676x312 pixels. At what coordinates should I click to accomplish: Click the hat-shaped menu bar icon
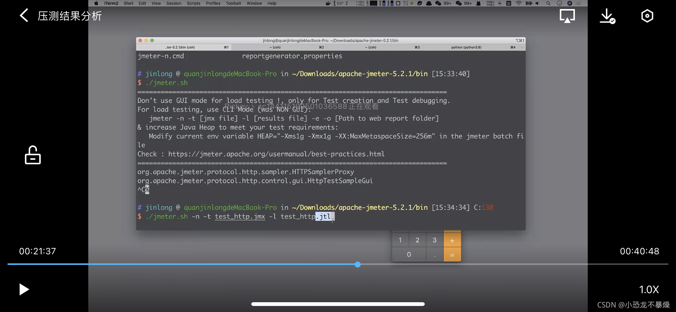click(x=429, y=3)
